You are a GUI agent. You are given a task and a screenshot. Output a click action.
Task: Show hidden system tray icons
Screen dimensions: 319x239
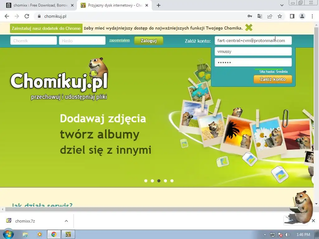coord(265,235)
